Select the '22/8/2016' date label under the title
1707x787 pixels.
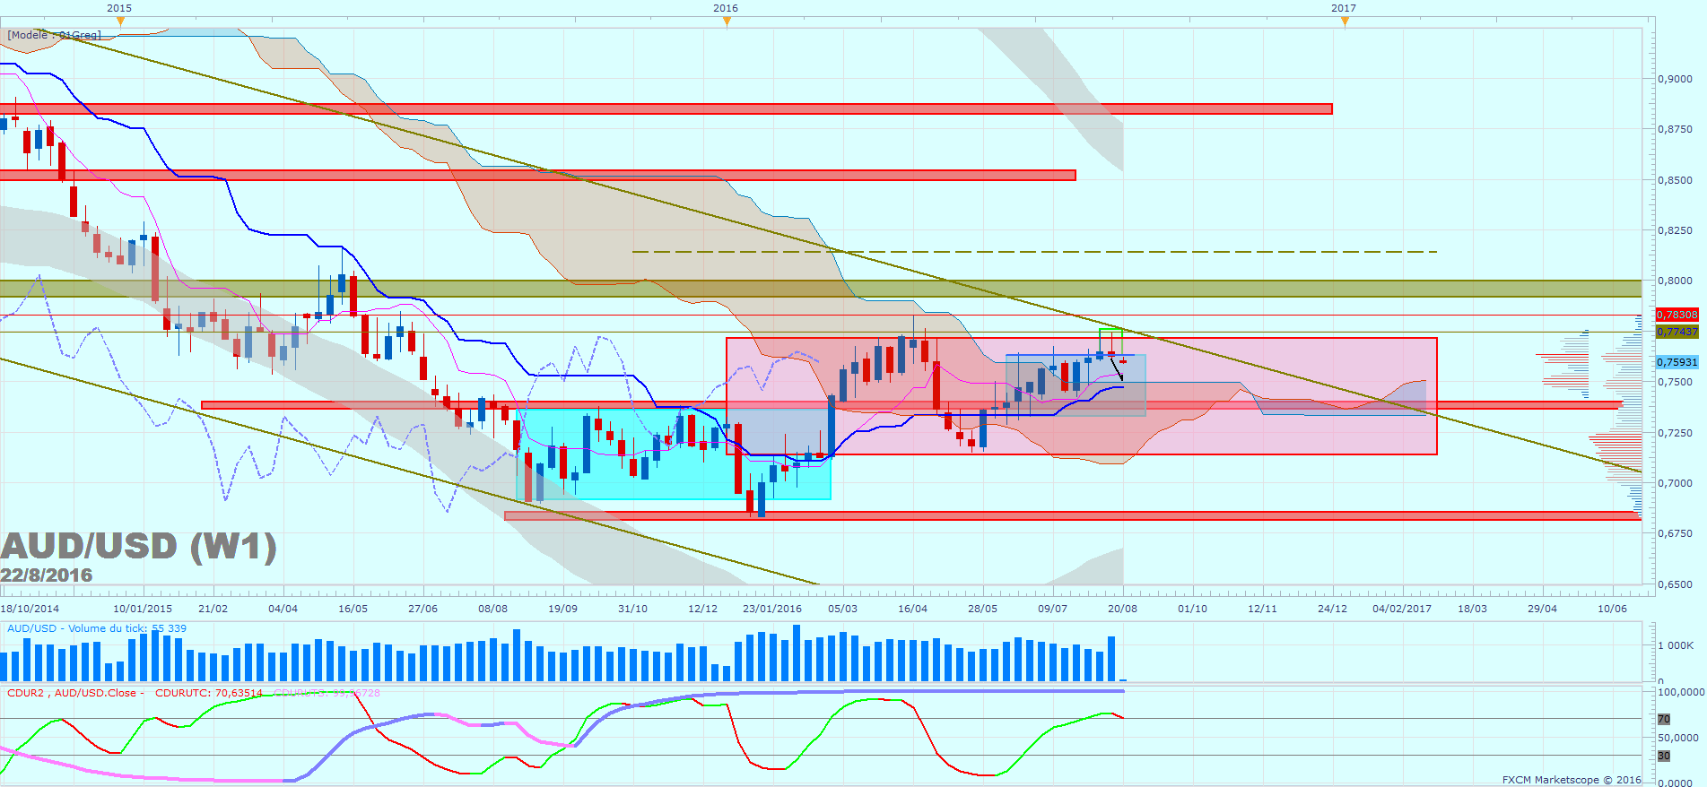[47, 575]
